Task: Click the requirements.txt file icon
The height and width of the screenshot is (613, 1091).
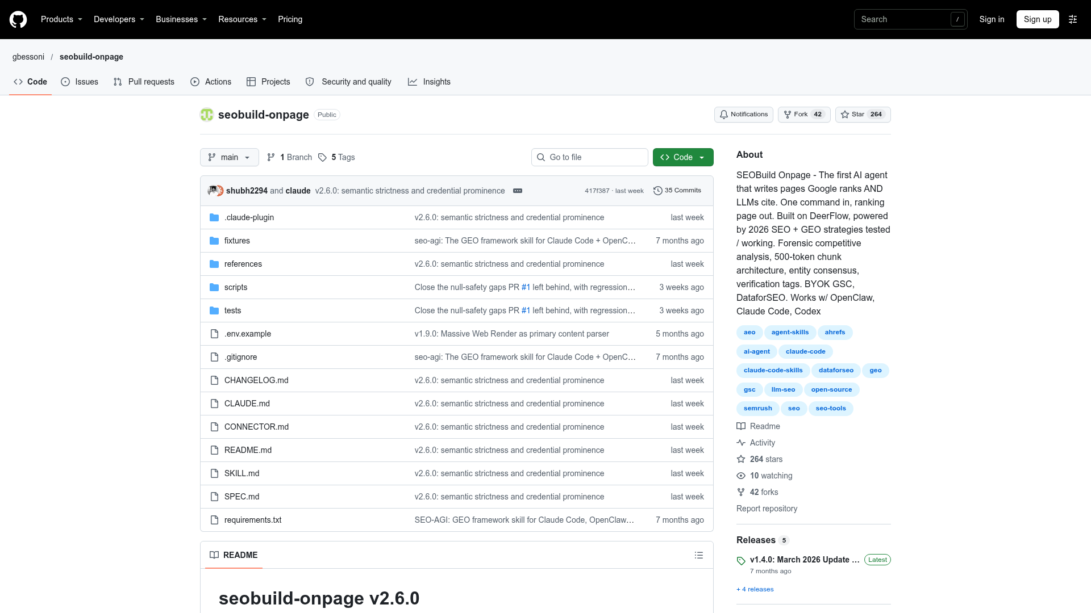Action: click(214, 520)
